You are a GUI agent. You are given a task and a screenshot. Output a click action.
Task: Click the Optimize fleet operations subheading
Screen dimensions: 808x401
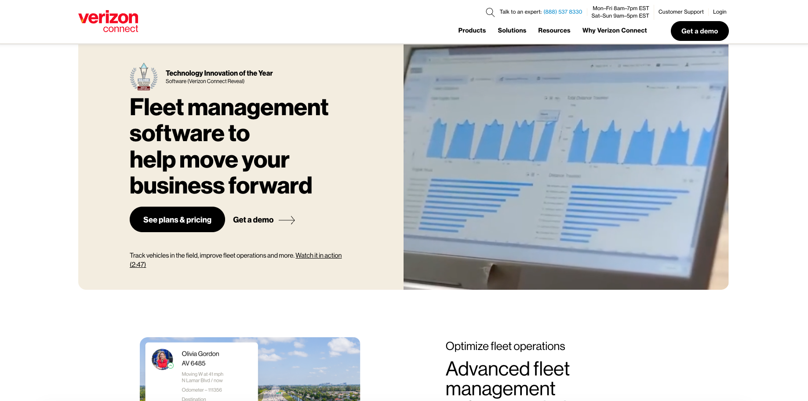click(x=505, y=346)
